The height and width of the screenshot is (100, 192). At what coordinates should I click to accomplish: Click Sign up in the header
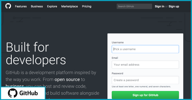point(174,6)
